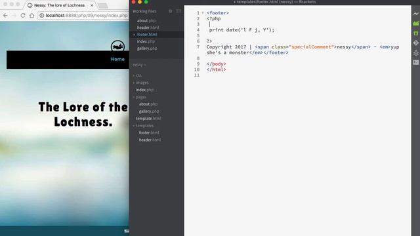Screen dimensions: 420x236
Task: Open footer.html under templates folder
Action: click(149, 132)
